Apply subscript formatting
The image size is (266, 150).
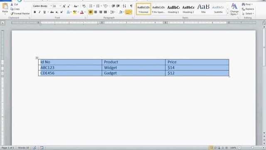pos(57,12)
